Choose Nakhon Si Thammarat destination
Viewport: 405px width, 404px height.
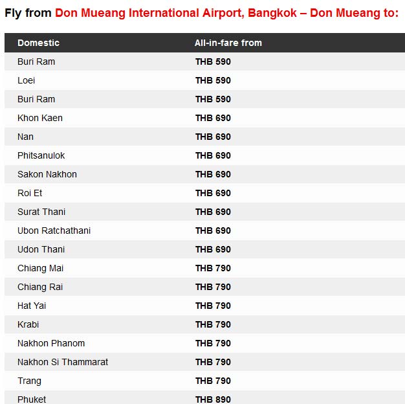pyautogui.click(x=63, y=362)
